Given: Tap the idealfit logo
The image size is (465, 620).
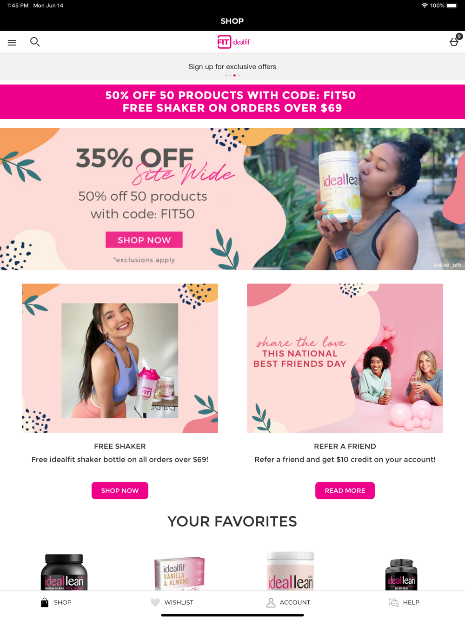Looking at the screenshot, I should tap(233, 42).
